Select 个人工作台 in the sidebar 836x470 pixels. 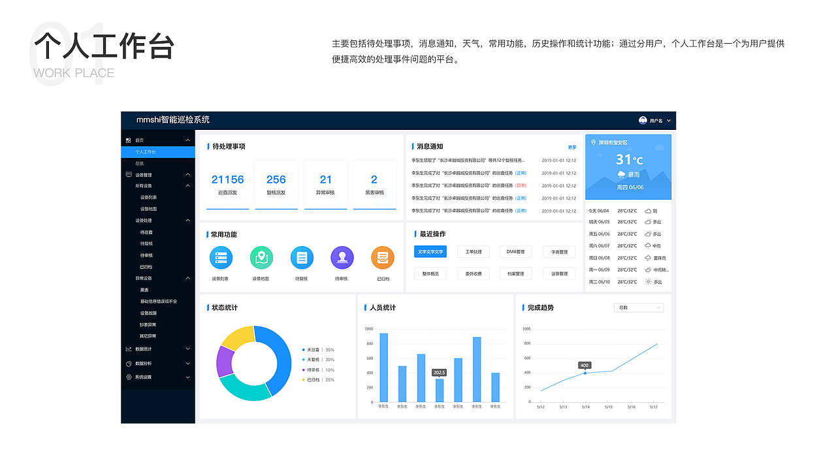(158, 151)
